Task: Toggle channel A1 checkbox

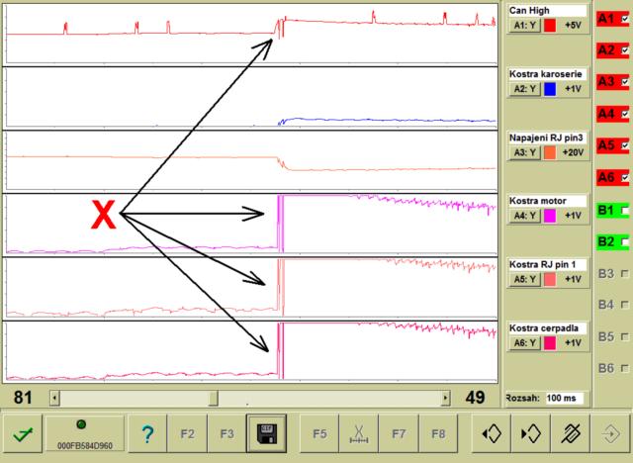Action: coord(625,19)
